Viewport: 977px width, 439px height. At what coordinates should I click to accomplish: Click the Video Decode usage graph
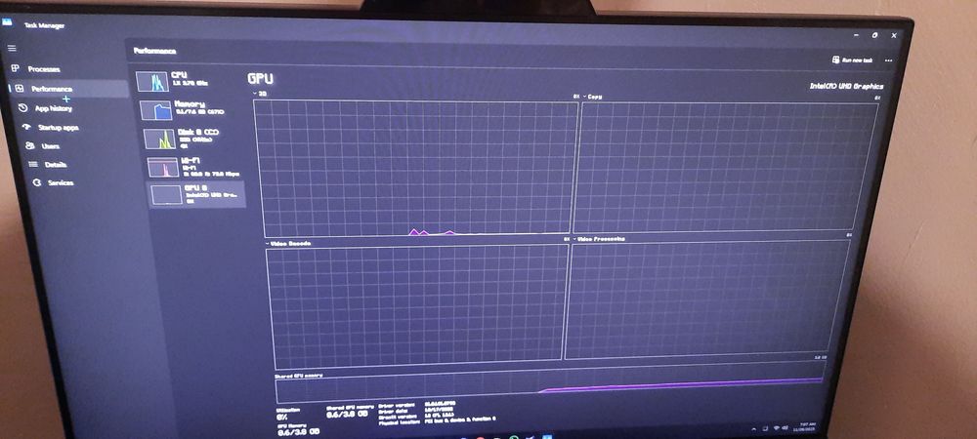[x=417, y=306]
